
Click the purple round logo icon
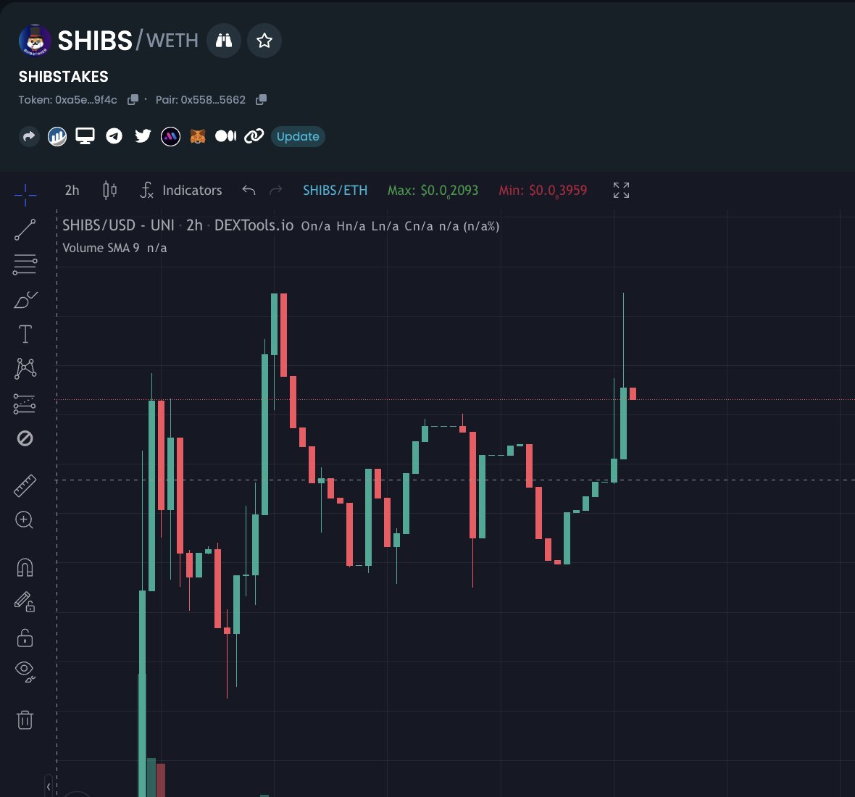[x=171, y=136]
